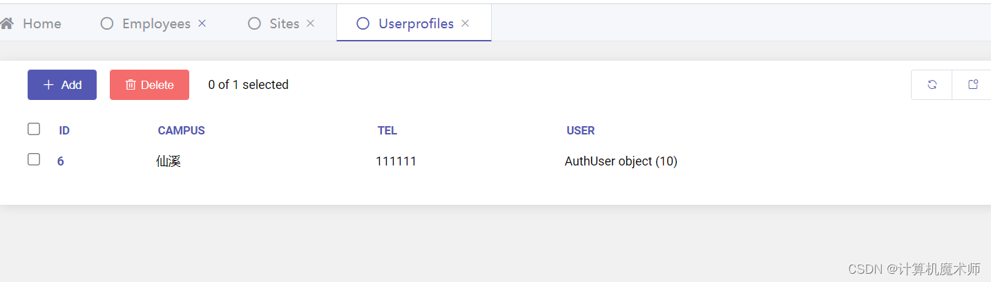Sort by the ID column header

point(64,130)
